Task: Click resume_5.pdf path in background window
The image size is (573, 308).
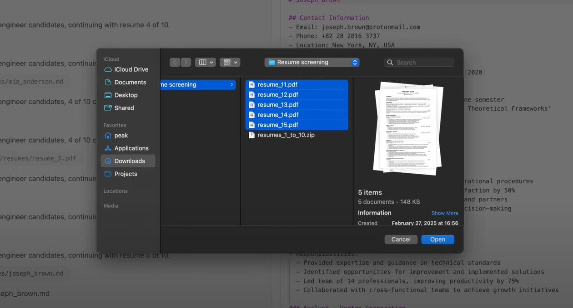Action: click(38, 158)
